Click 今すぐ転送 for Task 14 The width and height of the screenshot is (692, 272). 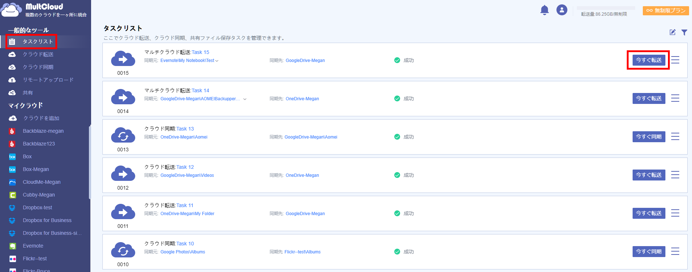pyautogui.click(x=649, y=98)
